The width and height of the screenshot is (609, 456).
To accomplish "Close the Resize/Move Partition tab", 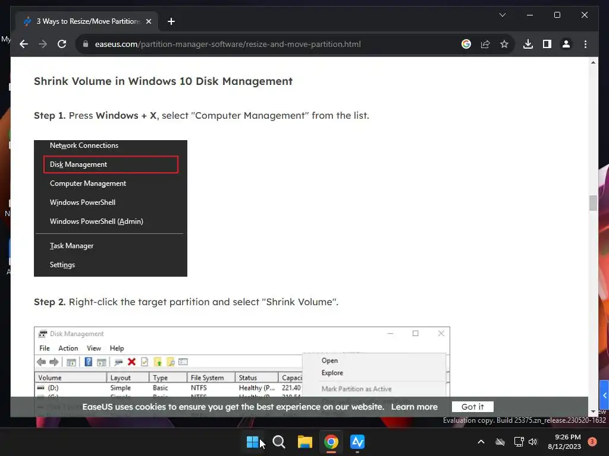I will (148, 21).
